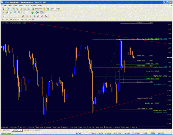Expand the new chart dropdown arrow
This screenshot has width=173, height=135.
(x=5, y=9)
